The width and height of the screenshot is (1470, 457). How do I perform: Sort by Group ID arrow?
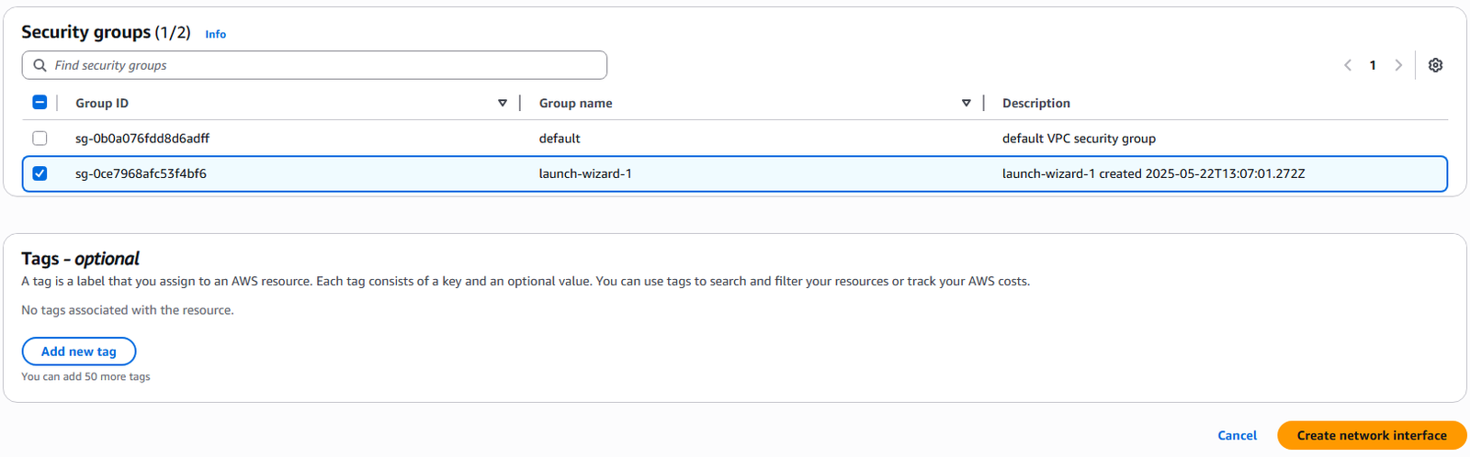[503, 103]
